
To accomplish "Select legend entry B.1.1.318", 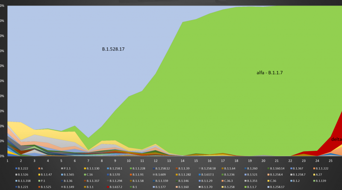I will tap(23, 181).
